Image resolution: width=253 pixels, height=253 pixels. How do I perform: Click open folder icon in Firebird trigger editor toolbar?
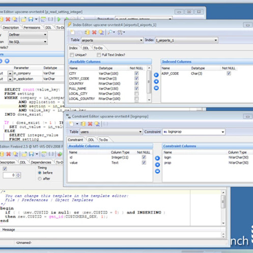[24, 154]
